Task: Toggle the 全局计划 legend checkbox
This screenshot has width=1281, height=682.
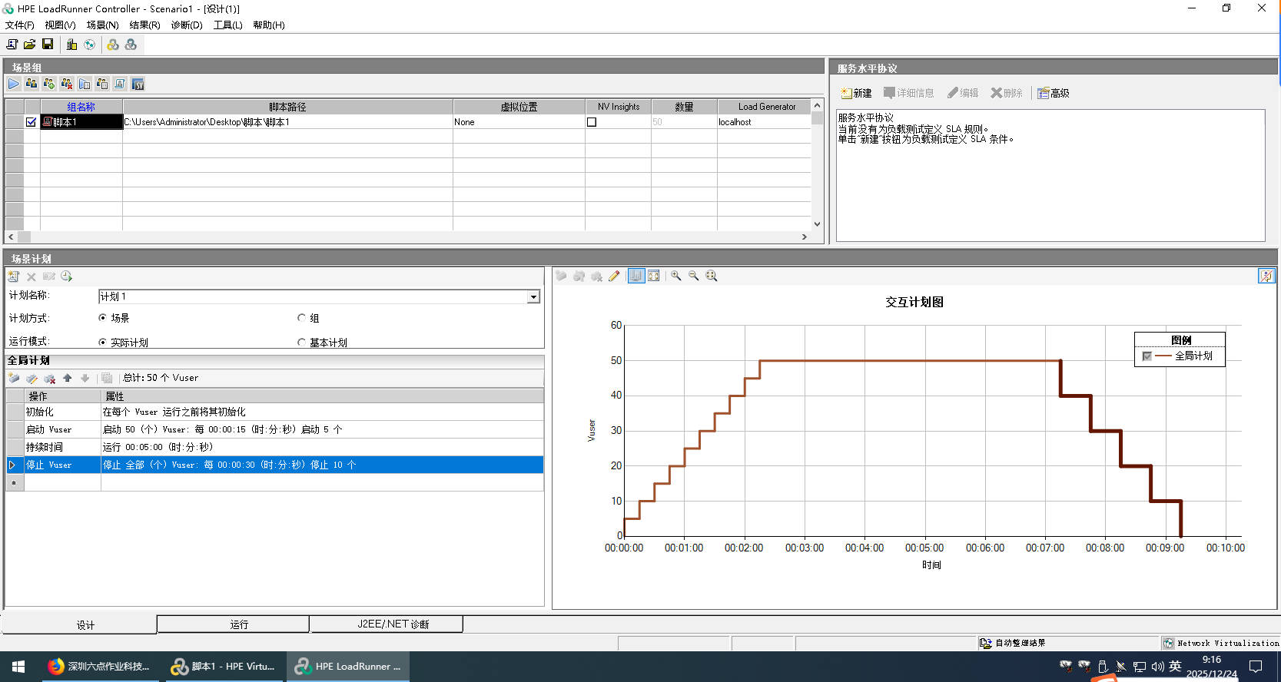Action: click(1147, 356)
